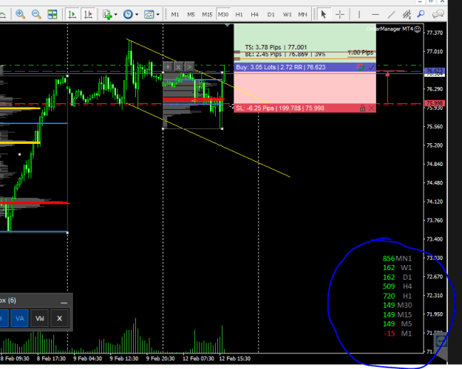Tile chart windows with grid icon

point(52,14)
